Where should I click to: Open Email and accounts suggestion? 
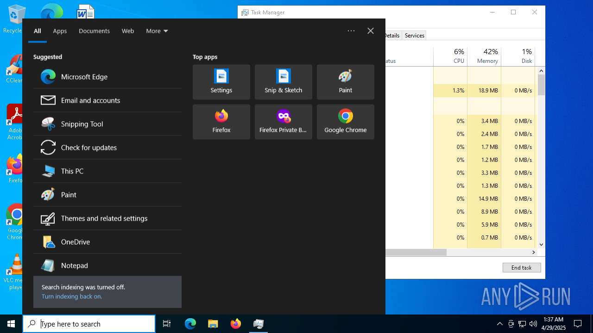[x=107, y=100]
